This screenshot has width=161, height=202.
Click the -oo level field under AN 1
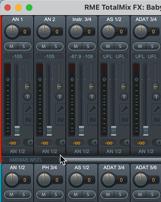[12, 143]
